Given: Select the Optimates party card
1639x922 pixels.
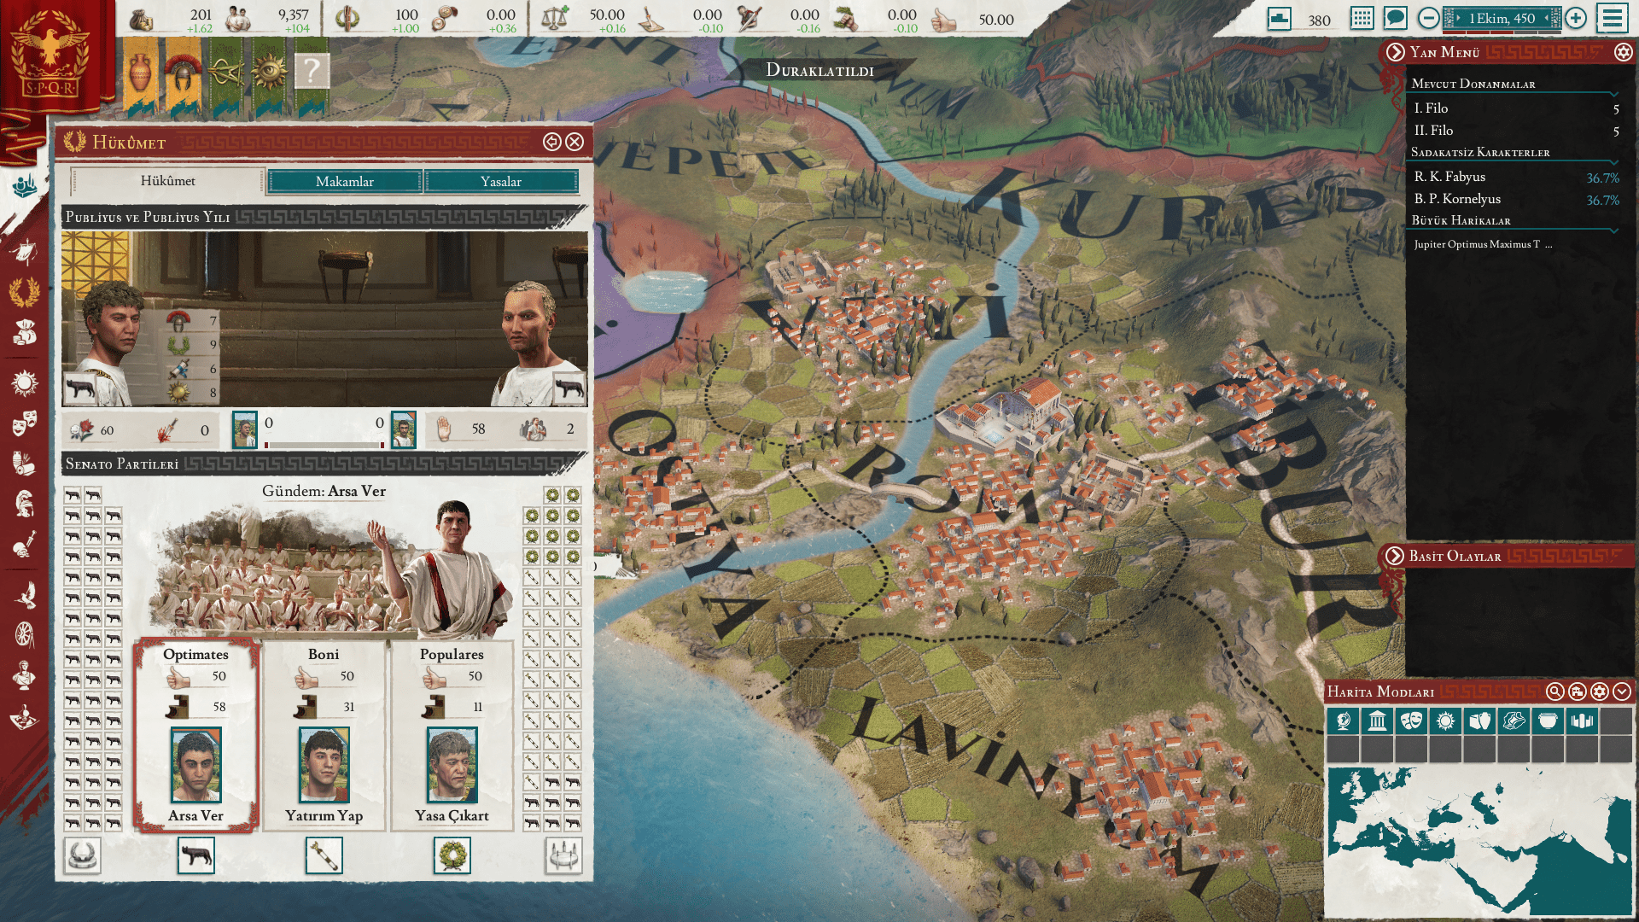Looking at the screenshot, I should pyautogui.click(x=195, y=735).
